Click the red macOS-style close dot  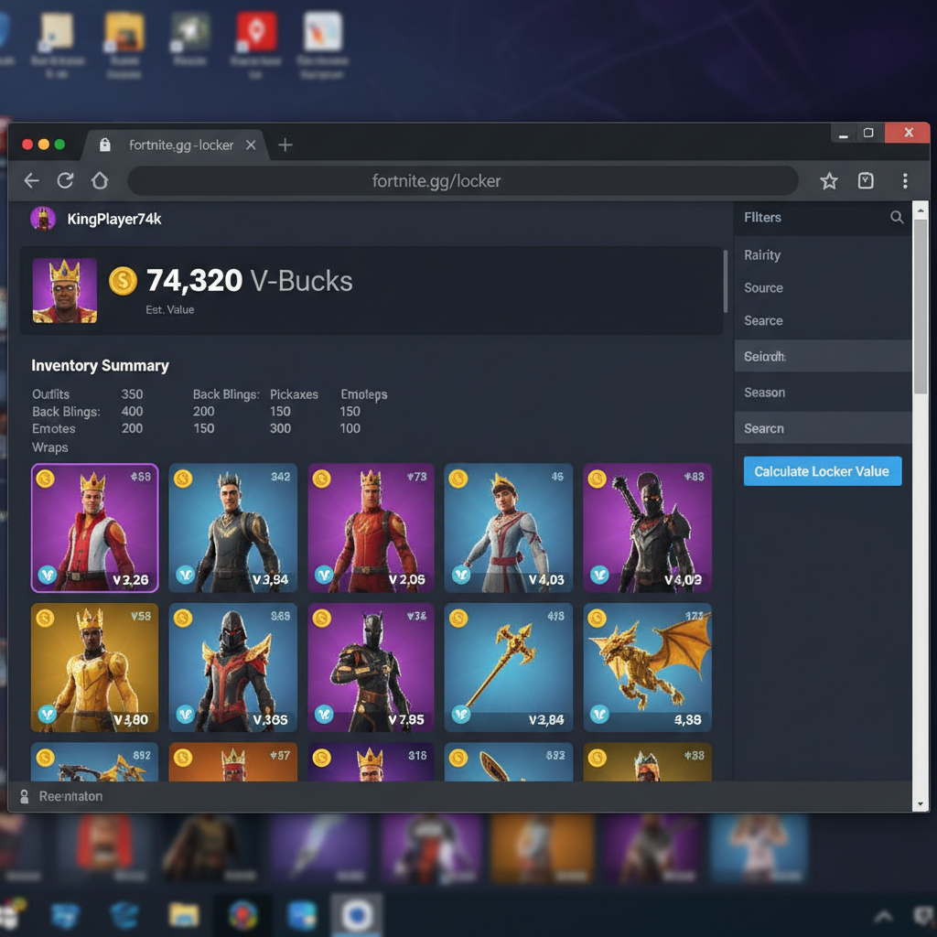point(27,144)
